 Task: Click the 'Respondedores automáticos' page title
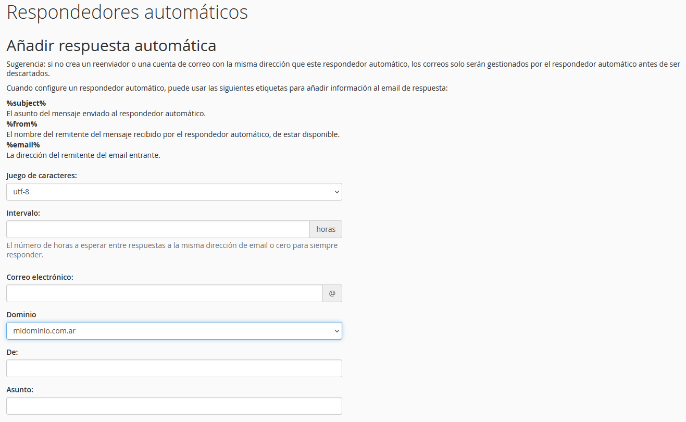click(x=127, y=13)
